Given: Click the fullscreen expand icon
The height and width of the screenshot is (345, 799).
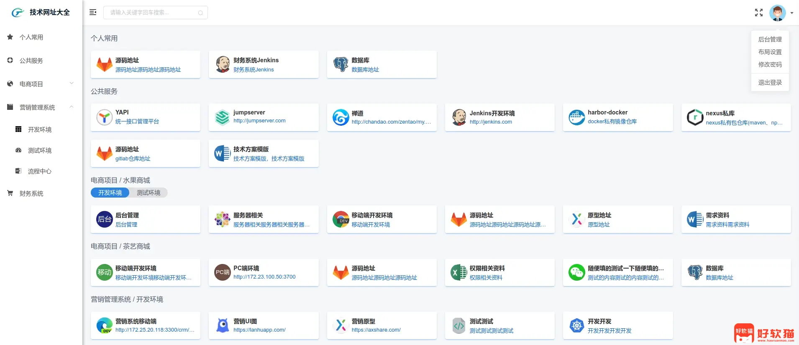Looking at the screenshot, I should coord(759,13).
